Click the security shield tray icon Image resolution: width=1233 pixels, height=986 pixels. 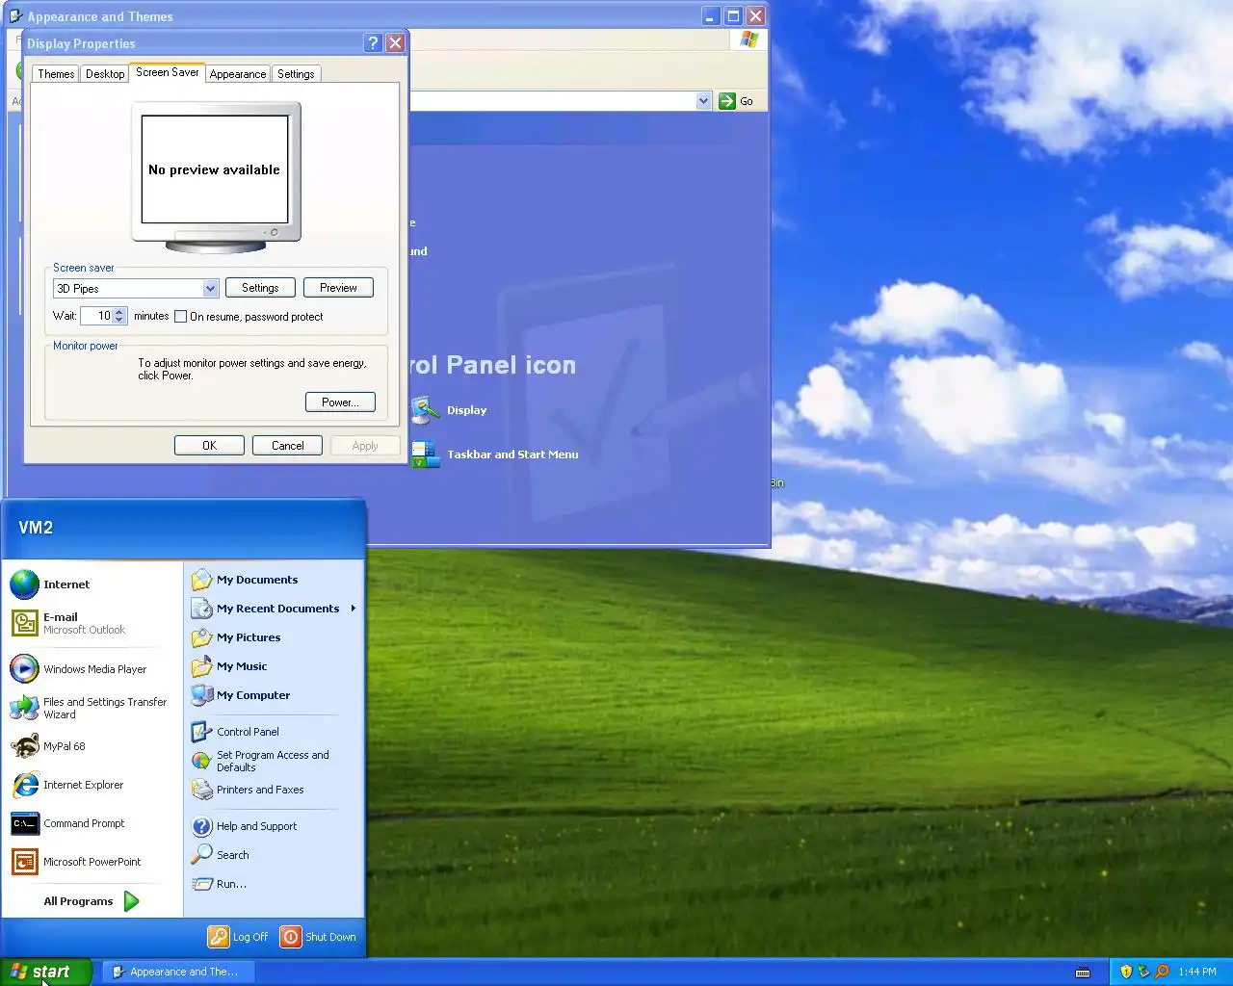(1126, 972)
